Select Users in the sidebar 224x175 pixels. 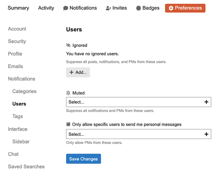pyautogui.click(x=19, y=104)
